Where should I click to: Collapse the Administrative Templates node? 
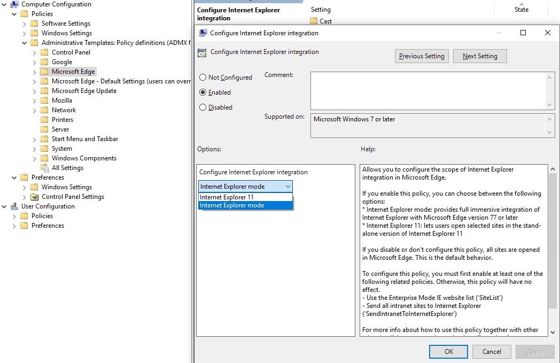tap(24, 43)
